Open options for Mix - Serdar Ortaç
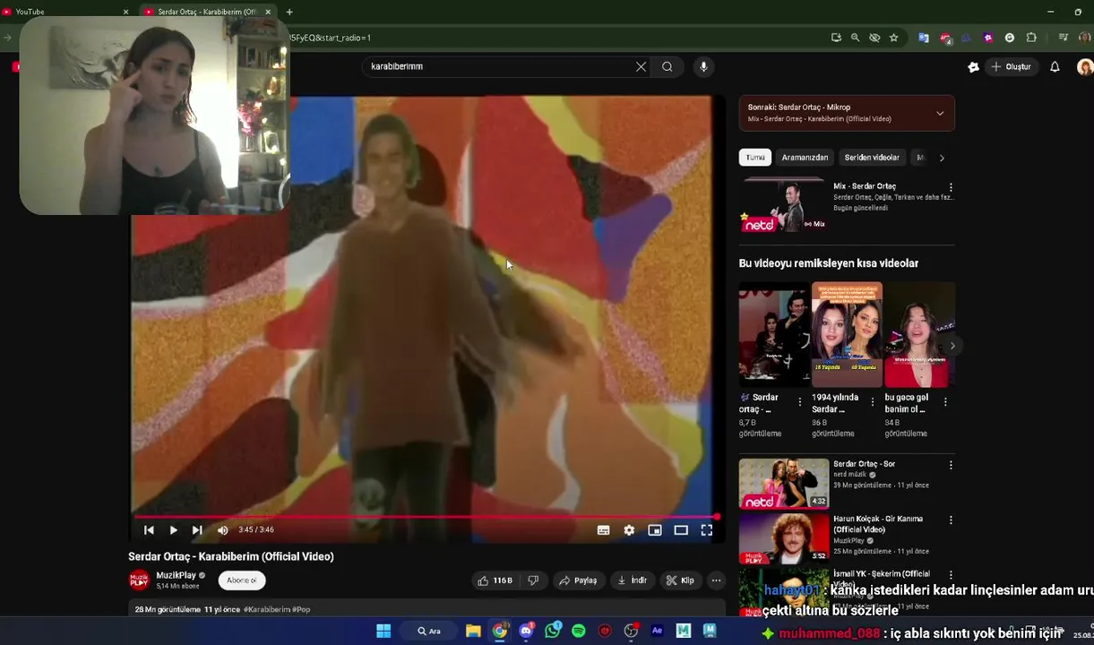Viewport: 1094px width, 645px height. point(951,187)
